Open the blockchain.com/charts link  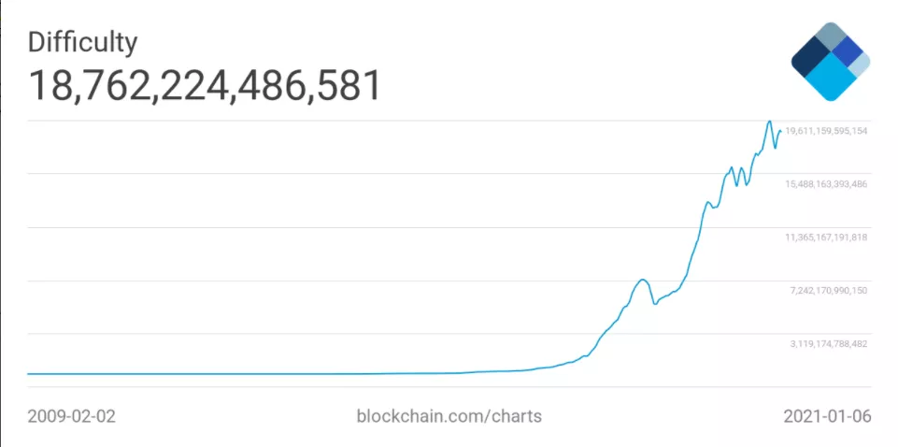tap(449, 415)
